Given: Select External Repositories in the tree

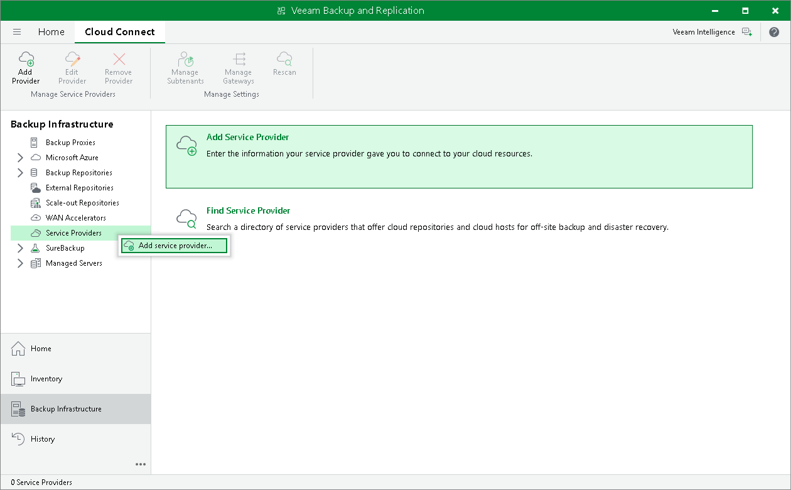Looking at the screenshot, I should (80, 188).
